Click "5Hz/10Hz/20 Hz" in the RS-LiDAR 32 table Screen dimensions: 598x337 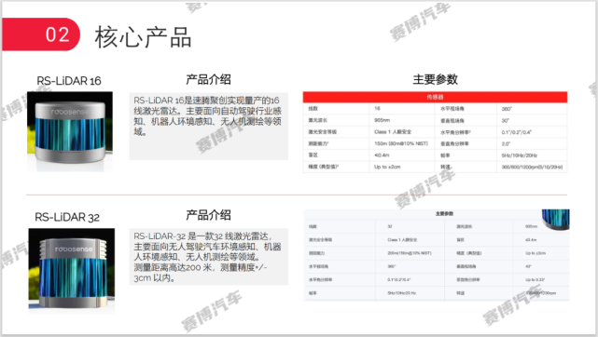(402, 293)
